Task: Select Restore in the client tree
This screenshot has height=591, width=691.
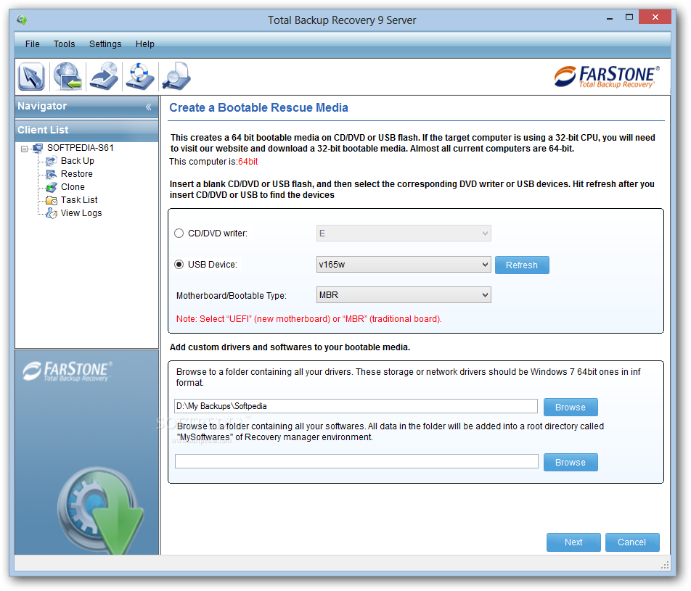Action: pyautogui.click(x=77, y=174)
